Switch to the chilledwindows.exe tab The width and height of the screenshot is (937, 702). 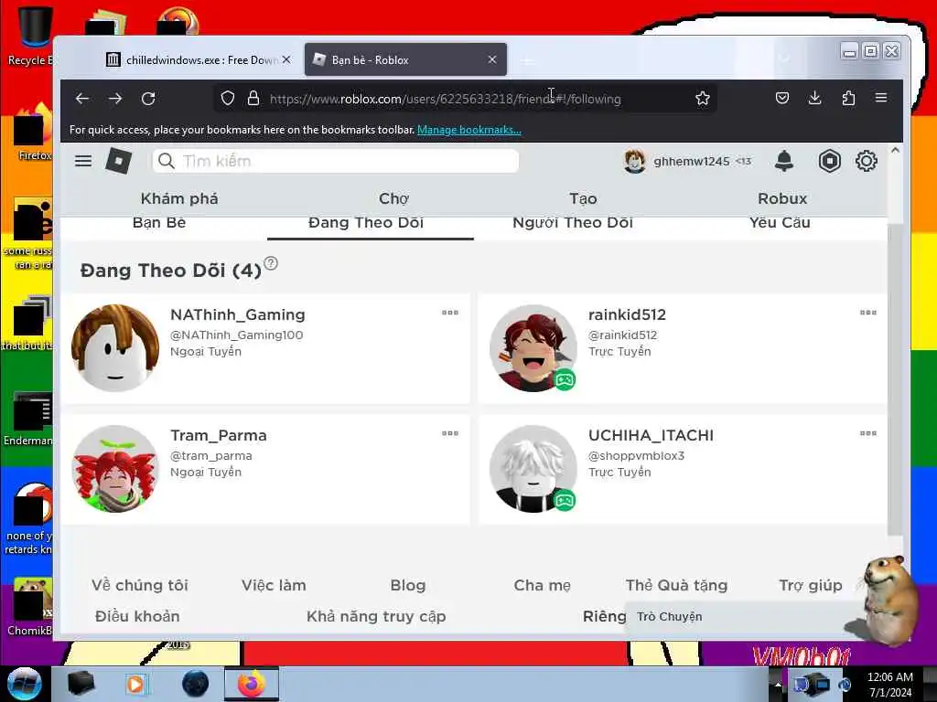[x=192, y=59]
